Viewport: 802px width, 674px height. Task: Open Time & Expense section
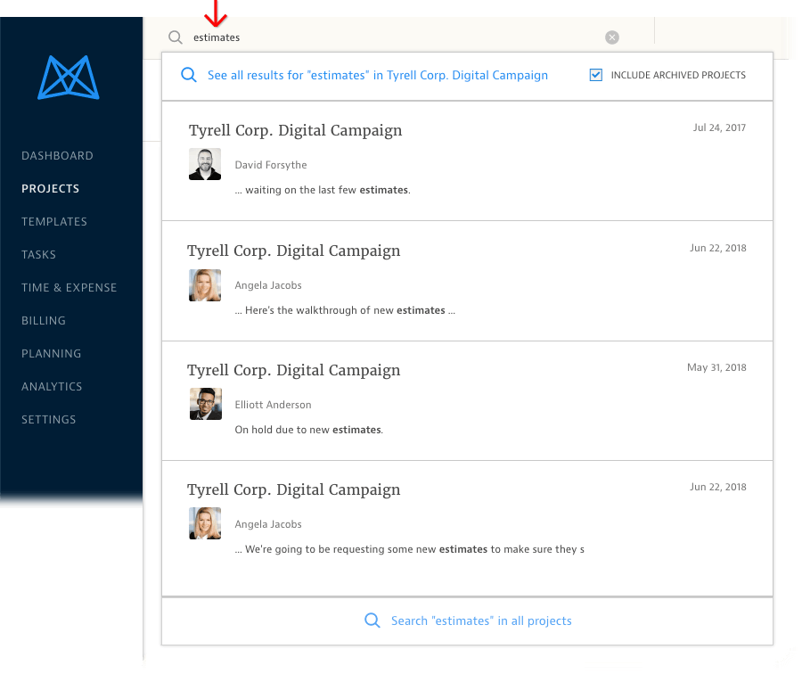pyautogui.click(x=69, y=288)
